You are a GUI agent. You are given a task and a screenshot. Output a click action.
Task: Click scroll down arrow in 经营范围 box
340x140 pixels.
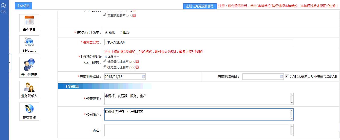pyautogui.click(x=292, y=103)
